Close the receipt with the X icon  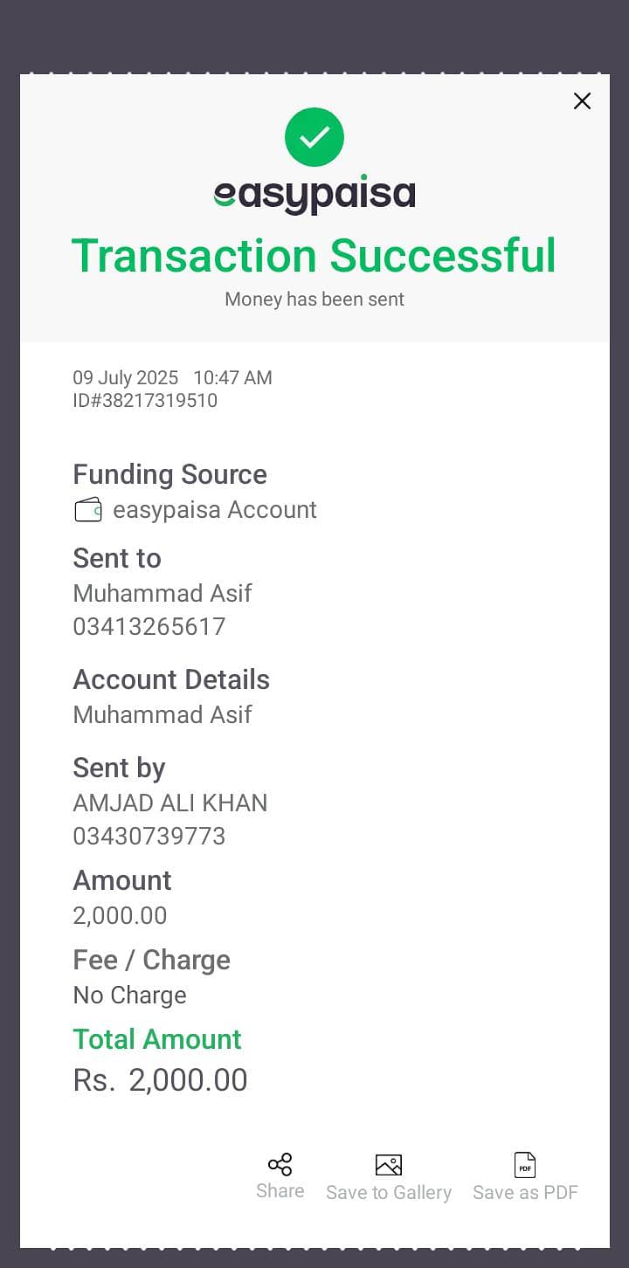[x=582, y=101]
